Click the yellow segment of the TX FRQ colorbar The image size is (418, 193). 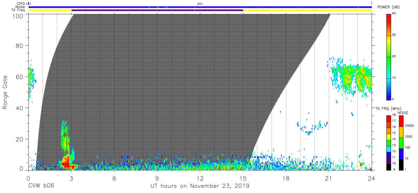(x=388, y=136)
